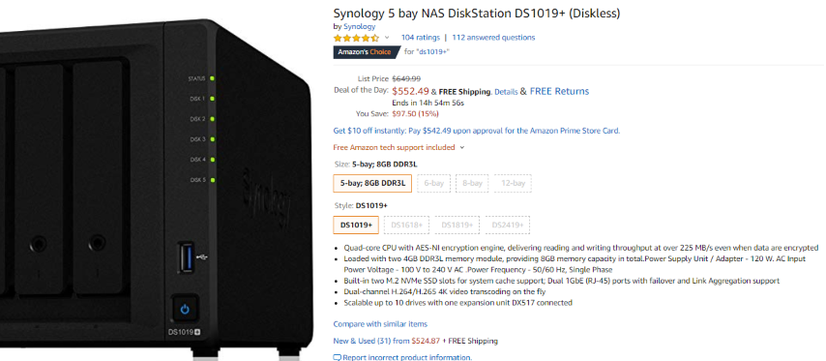Viewport: 826px width, 361px height.
Task: Select the 6-bay size option
Action: [x=433, y=183]
